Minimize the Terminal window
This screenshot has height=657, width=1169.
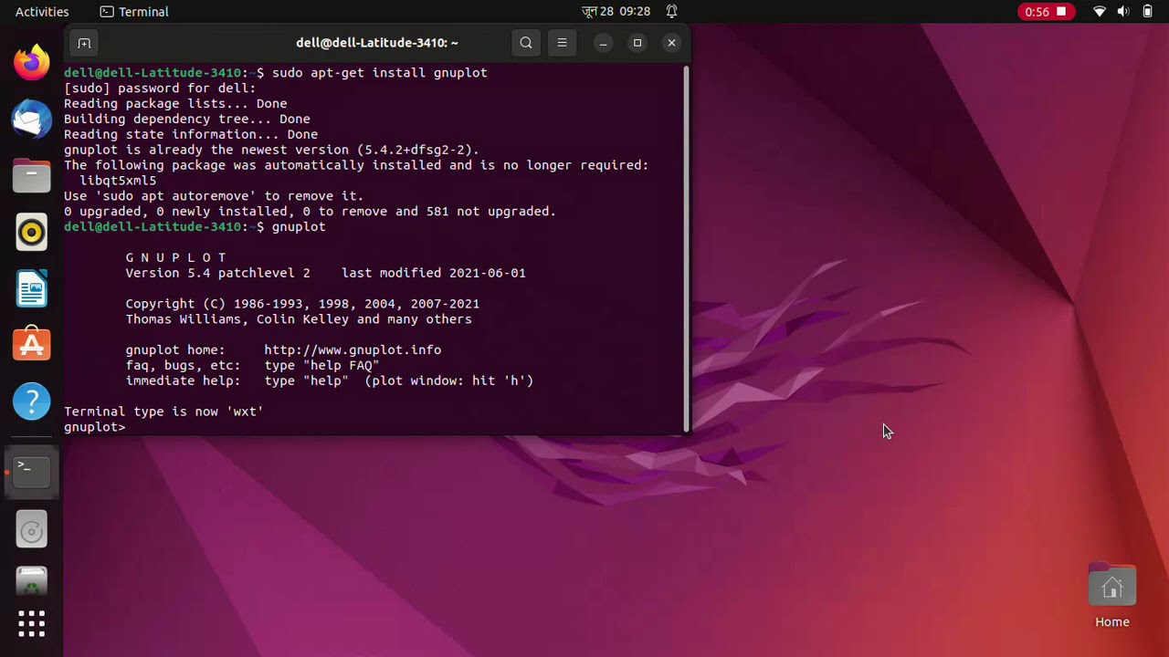(x=603, y=43)
